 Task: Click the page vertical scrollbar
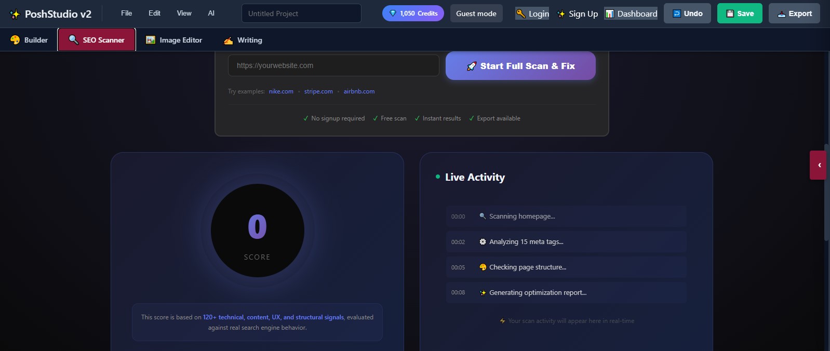tap(826, 192)
